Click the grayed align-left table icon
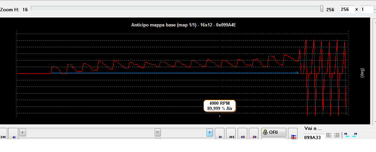The height and width of the screenshot is (152, 376). pos(329,135)
